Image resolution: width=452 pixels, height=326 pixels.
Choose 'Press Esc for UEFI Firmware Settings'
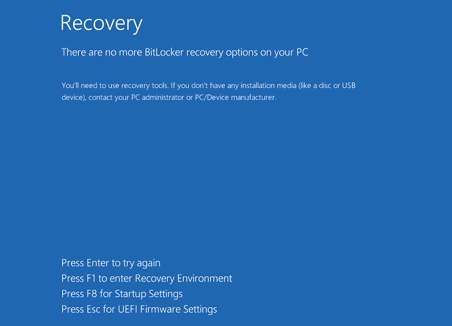click(x=139, y=309)
